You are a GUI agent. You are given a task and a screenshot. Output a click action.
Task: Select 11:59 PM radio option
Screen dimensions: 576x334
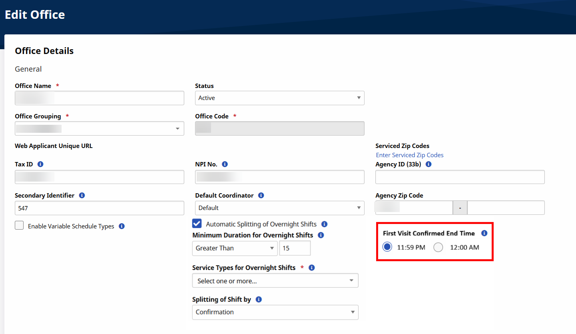click(x=387, y=248)
